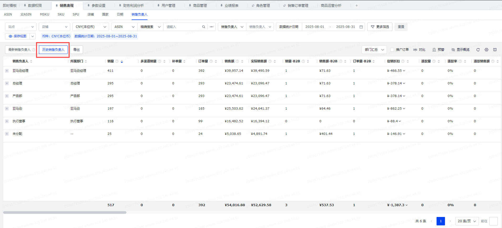
Task: Open the 20 条/页 page size dropdown
Action: 467,221
